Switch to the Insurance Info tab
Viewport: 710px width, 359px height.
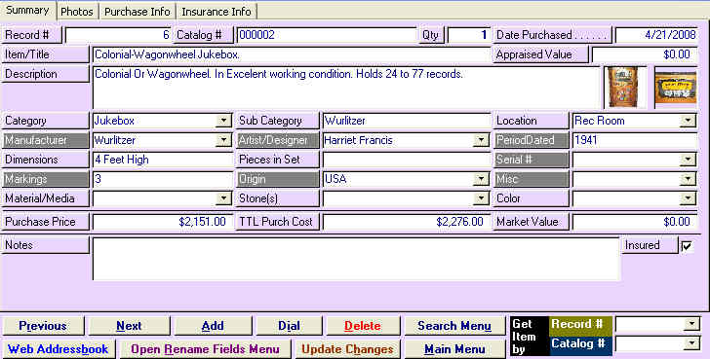pyautogui.click(x=216, y=12)
